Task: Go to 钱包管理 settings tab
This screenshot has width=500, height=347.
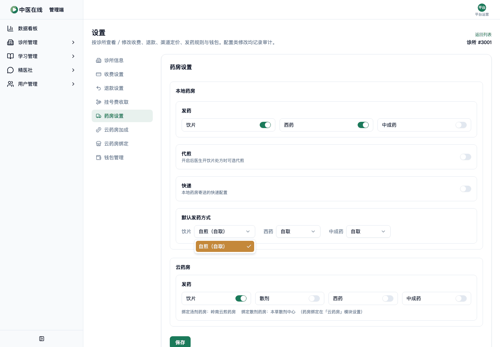Action: point(122,158)
